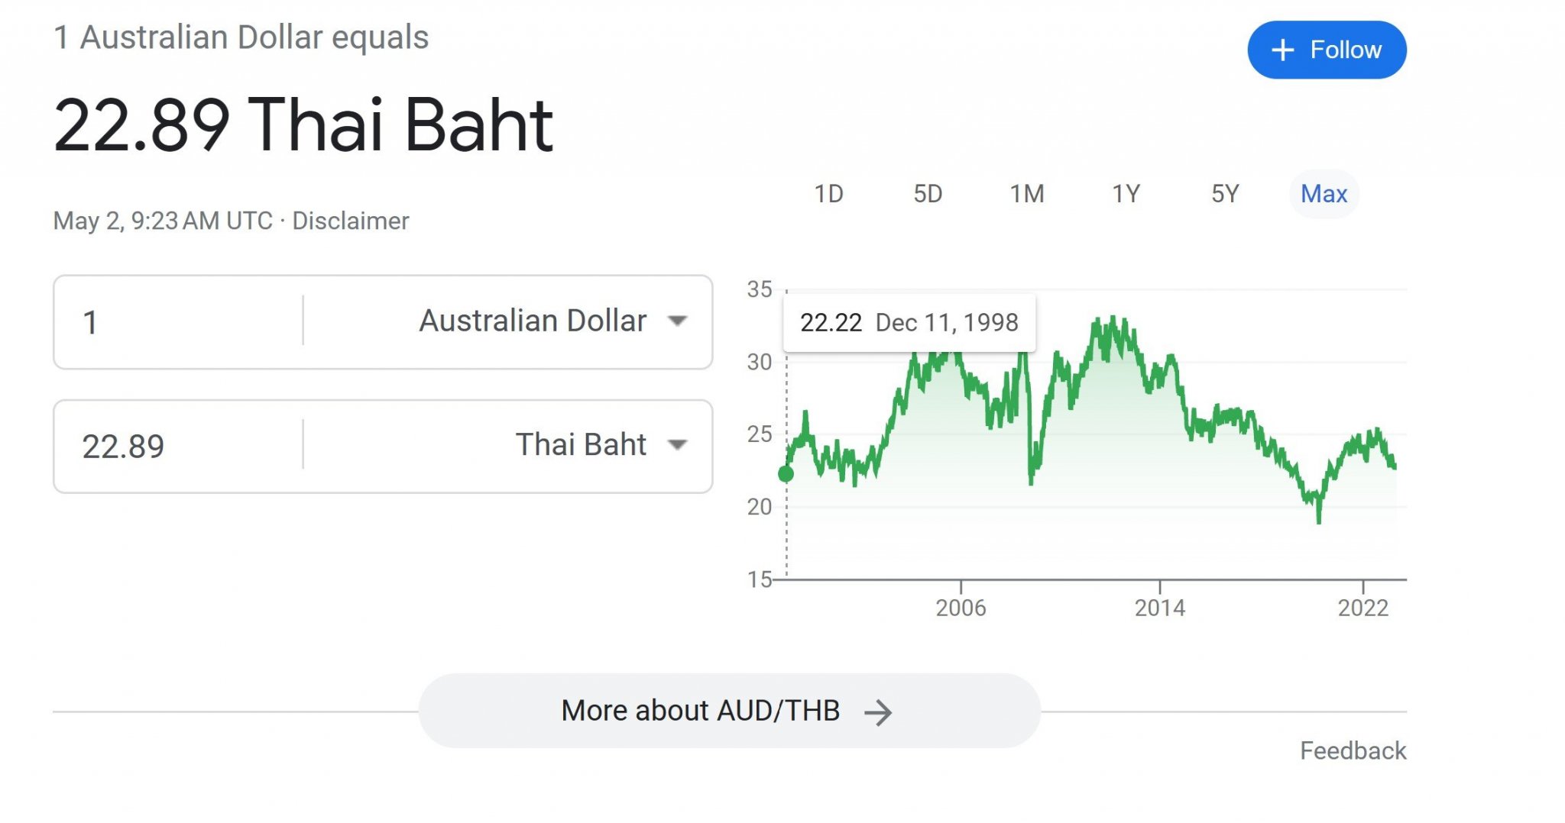The width and height of the screenshot is (1565, 823).
Task: Follow the AUD/THB currency pair
Action: point(1327,50)
